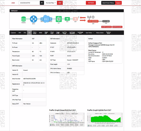Open the Check Voice tab
Viewport: 141px width, 131px height.
(x=52, y=33)
